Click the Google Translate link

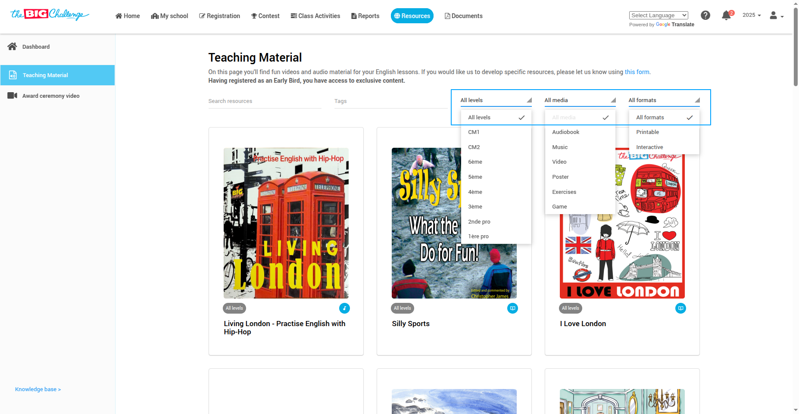point(675,25)
